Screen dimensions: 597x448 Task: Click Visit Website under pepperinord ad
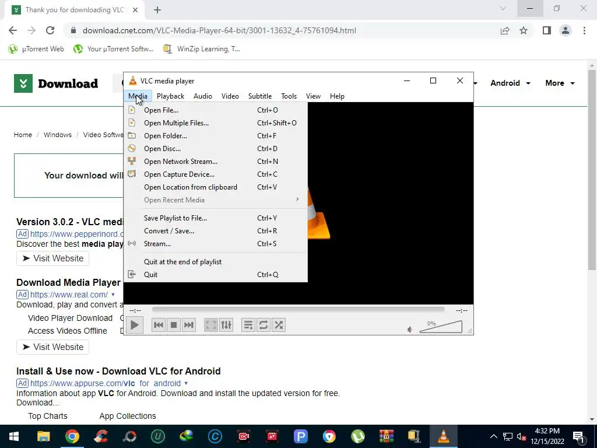coord(52,258)
